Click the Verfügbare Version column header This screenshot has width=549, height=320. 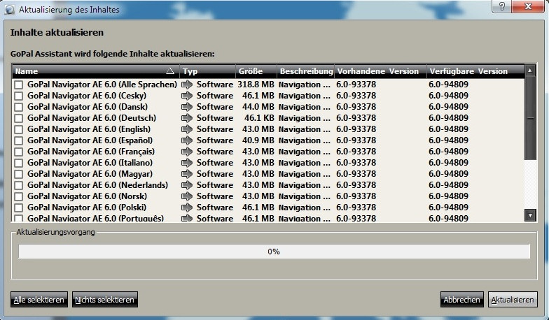(x=475, y=71)
